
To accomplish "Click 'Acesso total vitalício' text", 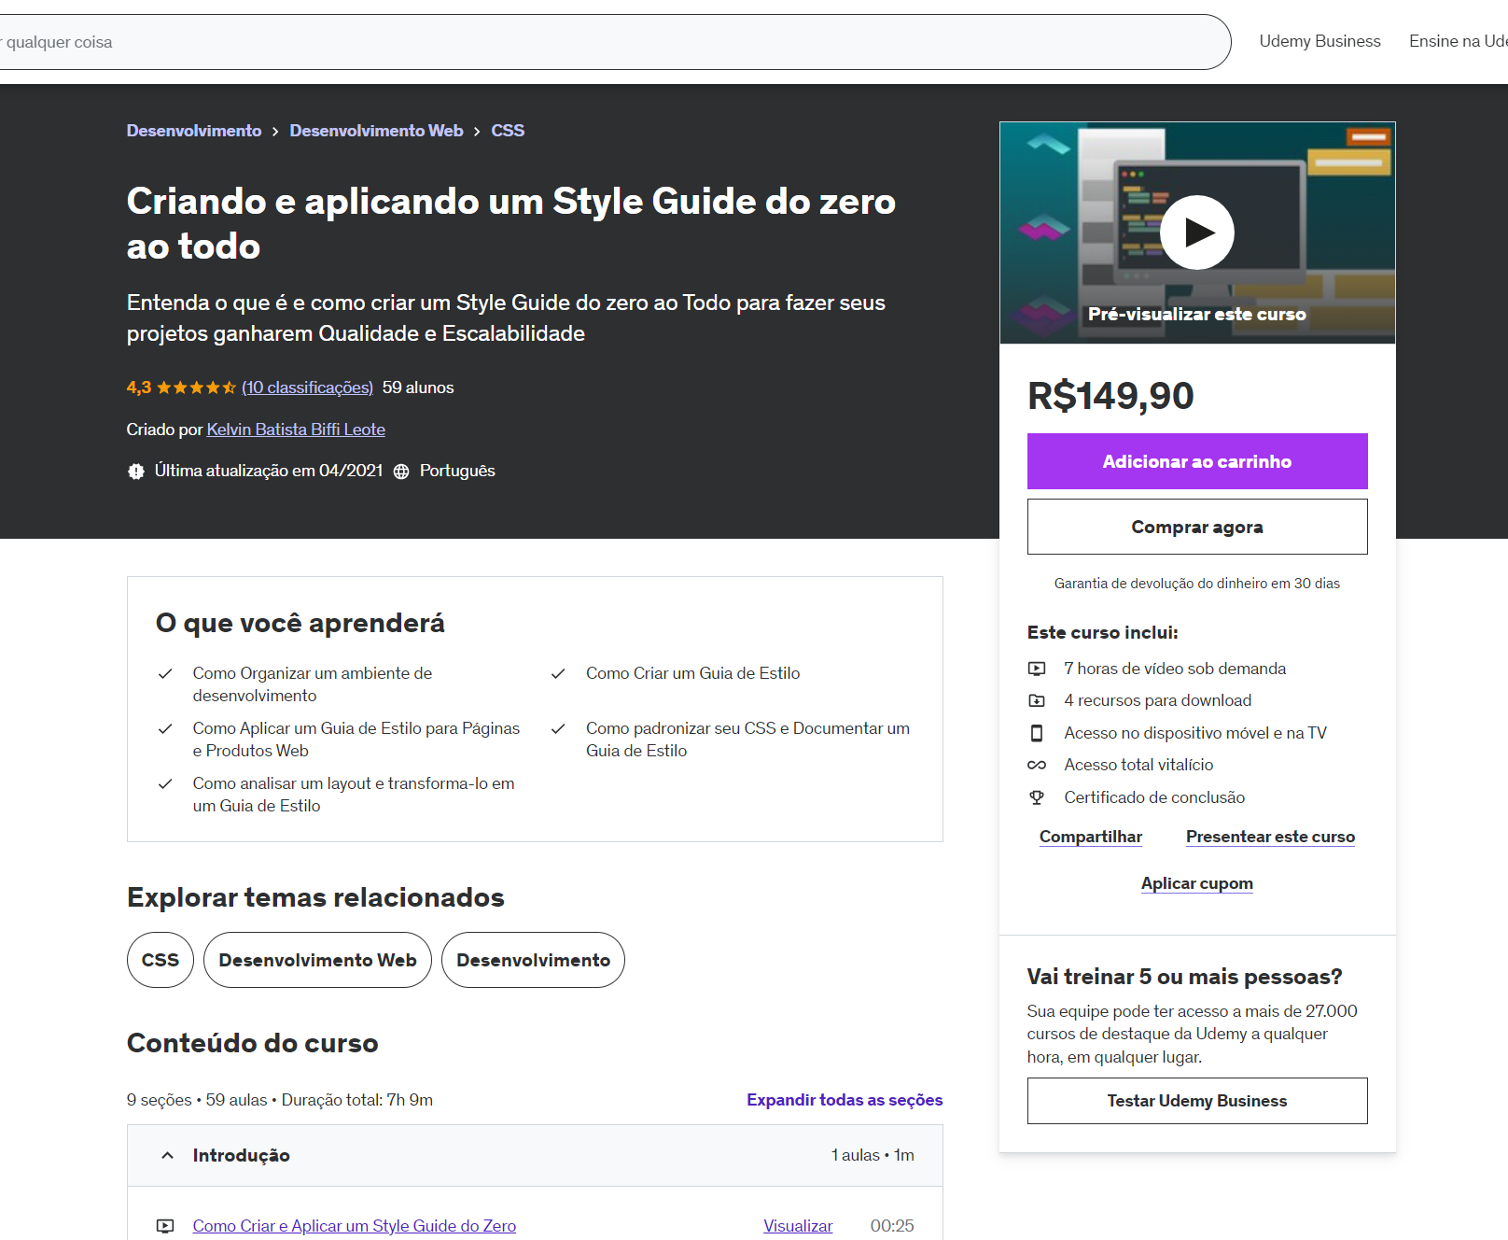I will click(x=1138, y=765).
